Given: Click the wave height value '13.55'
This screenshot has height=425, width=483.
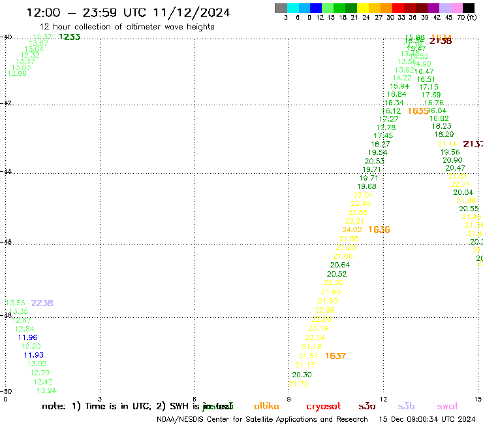Looking at the screenshot, I should click(x=16, y=303).
